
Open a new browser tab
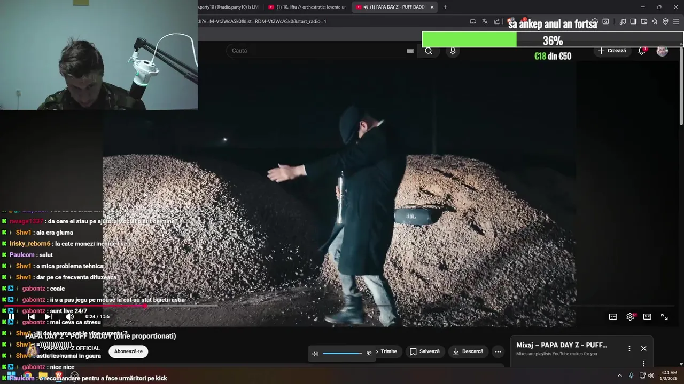pos(445,7)
